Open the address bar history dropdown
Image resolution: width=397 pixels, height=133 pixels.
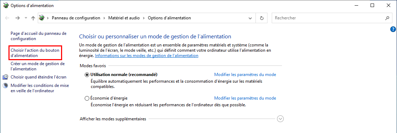pyautogui.click(x=250, y=18)
